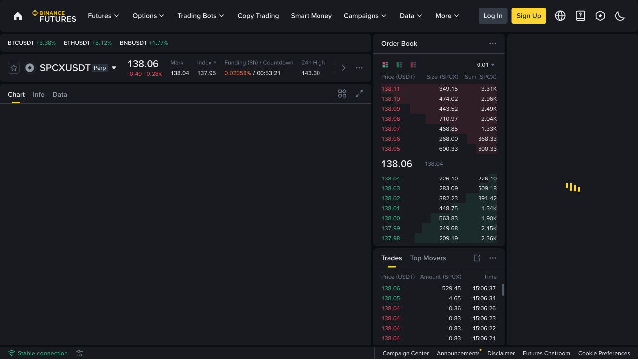Open the SPCXUSDT symbol selector arrow
This screenshot has width=638, height=359.
pyautogui.click(x=114, y=68)
